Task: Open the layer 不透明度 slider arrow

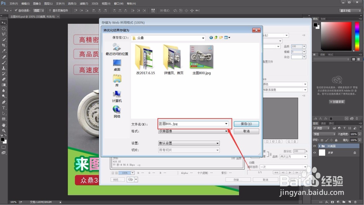Action: (360, 134)
